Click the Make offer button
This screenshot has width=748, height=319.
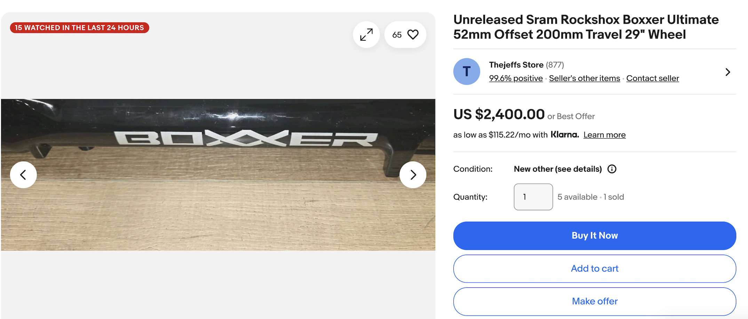tap(594, 301)
